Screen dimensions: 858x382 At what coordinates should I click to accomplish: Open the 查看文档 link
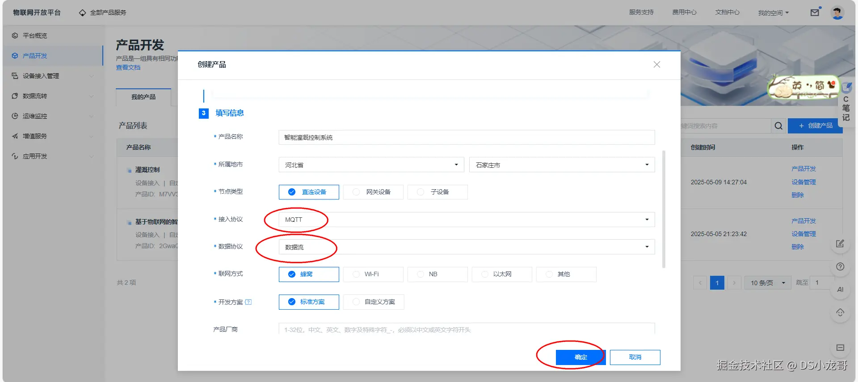click(x=128, y=67)
